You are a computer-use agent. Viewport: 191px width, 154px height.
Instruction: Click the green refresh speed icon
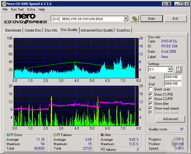[x=179, y=69]
